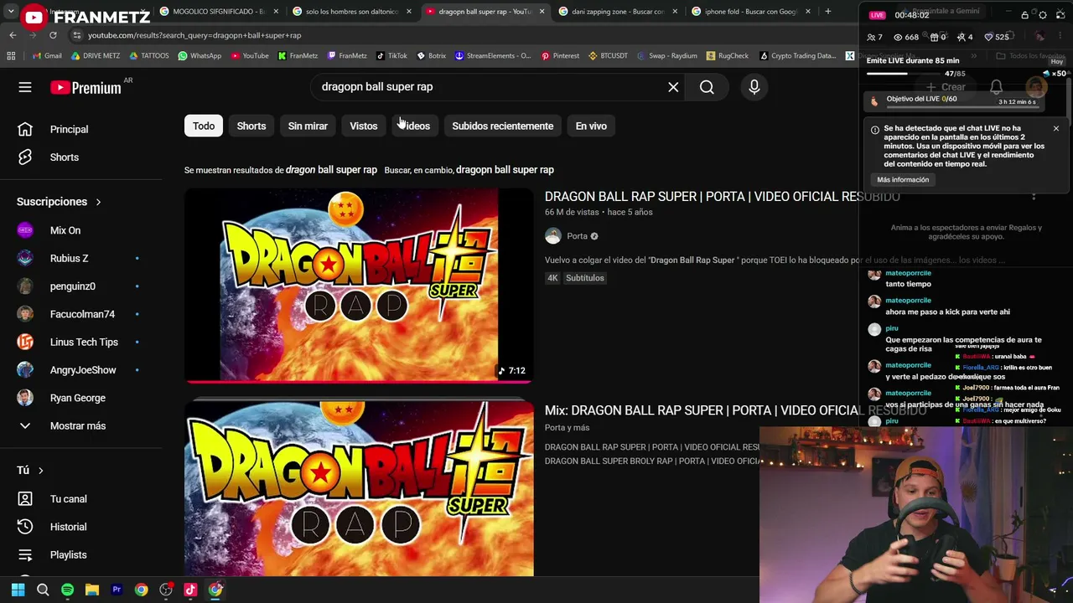
Task: Search instead for 'dragopn ball super rap'
Action: pyautogui.click(x=505, y=169)
